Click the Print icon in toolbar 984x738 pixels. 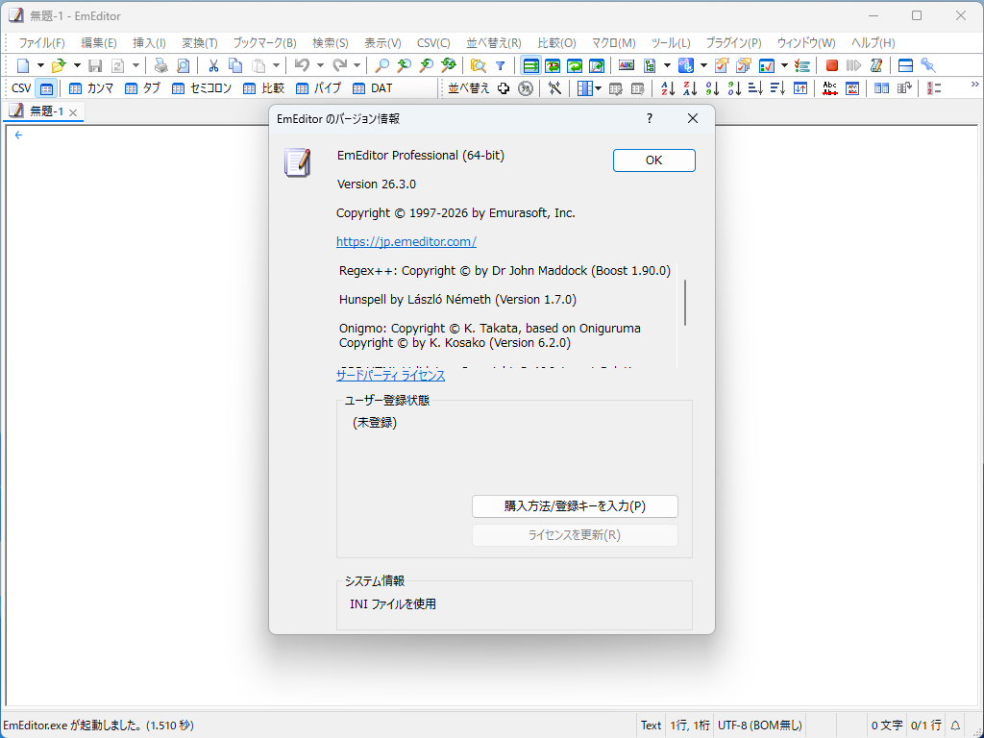click(161, 65)
